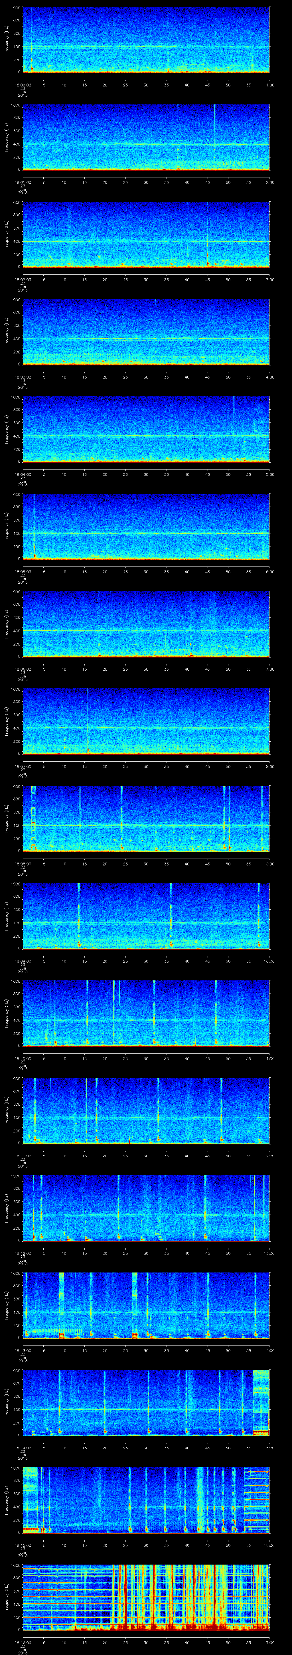Click the spectrogram panel starting at 18:00:00
Screen dimensions: 292x1655
(x=146, y=40)
